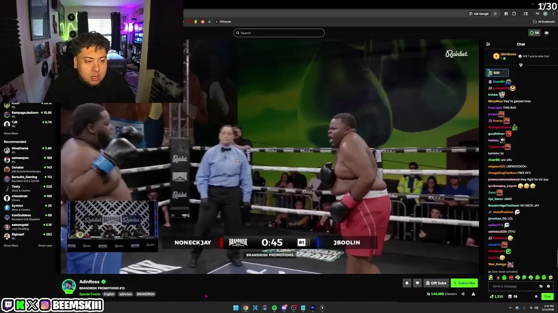Click the green Subscribe button

[x=464, y=283]
